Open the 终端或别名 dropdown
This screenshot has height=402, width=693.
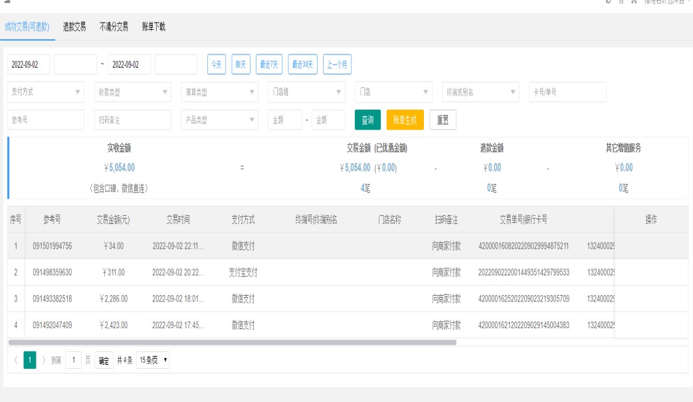[479, 92]
